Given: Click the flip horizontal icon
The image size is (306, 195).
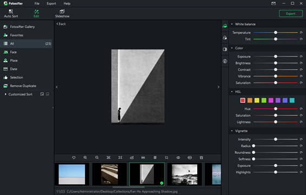Looking at the screenshot, I should [143, 158].
